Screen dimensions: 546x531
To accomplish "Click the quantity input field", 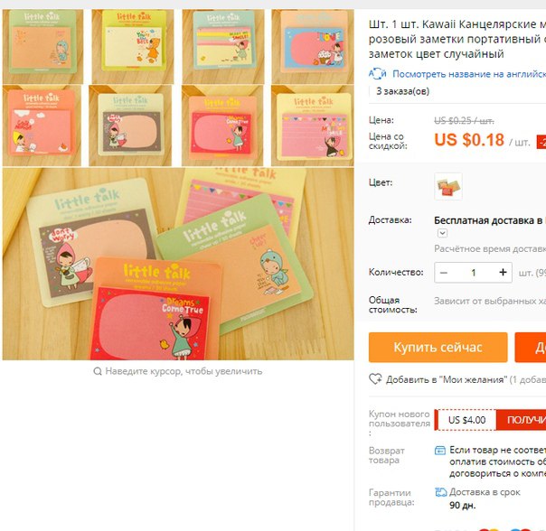I will [x=473, y=273].
